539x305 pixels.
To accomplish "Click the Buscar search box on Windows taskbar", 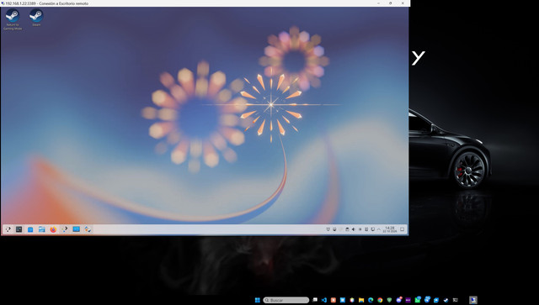I will pos(286,300).
